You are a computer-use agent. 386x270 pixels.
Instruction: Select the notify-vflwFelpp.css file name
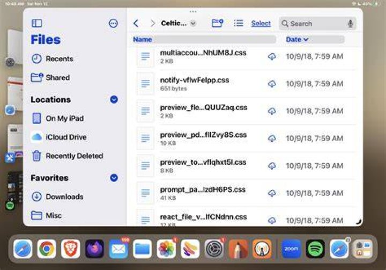coord(195,80)
